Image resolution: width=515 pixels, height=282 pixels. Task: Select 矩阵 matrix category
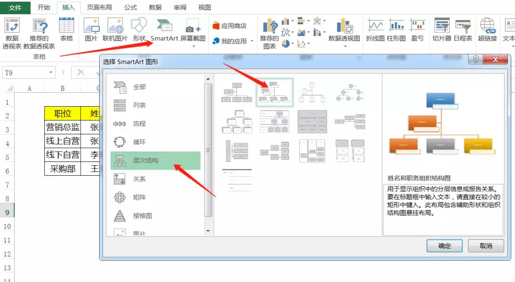pyautogui.click(x=155, y=197)
